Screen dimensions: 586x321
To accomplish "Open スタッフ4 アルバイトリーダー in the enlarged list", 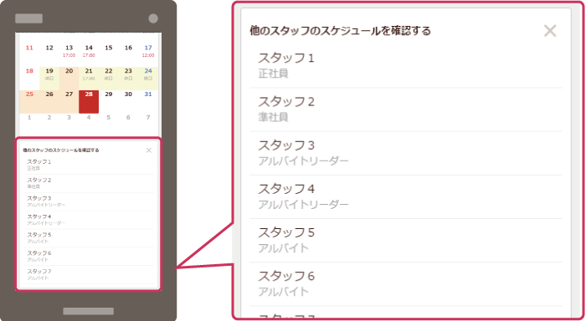I will coord(406,196).
